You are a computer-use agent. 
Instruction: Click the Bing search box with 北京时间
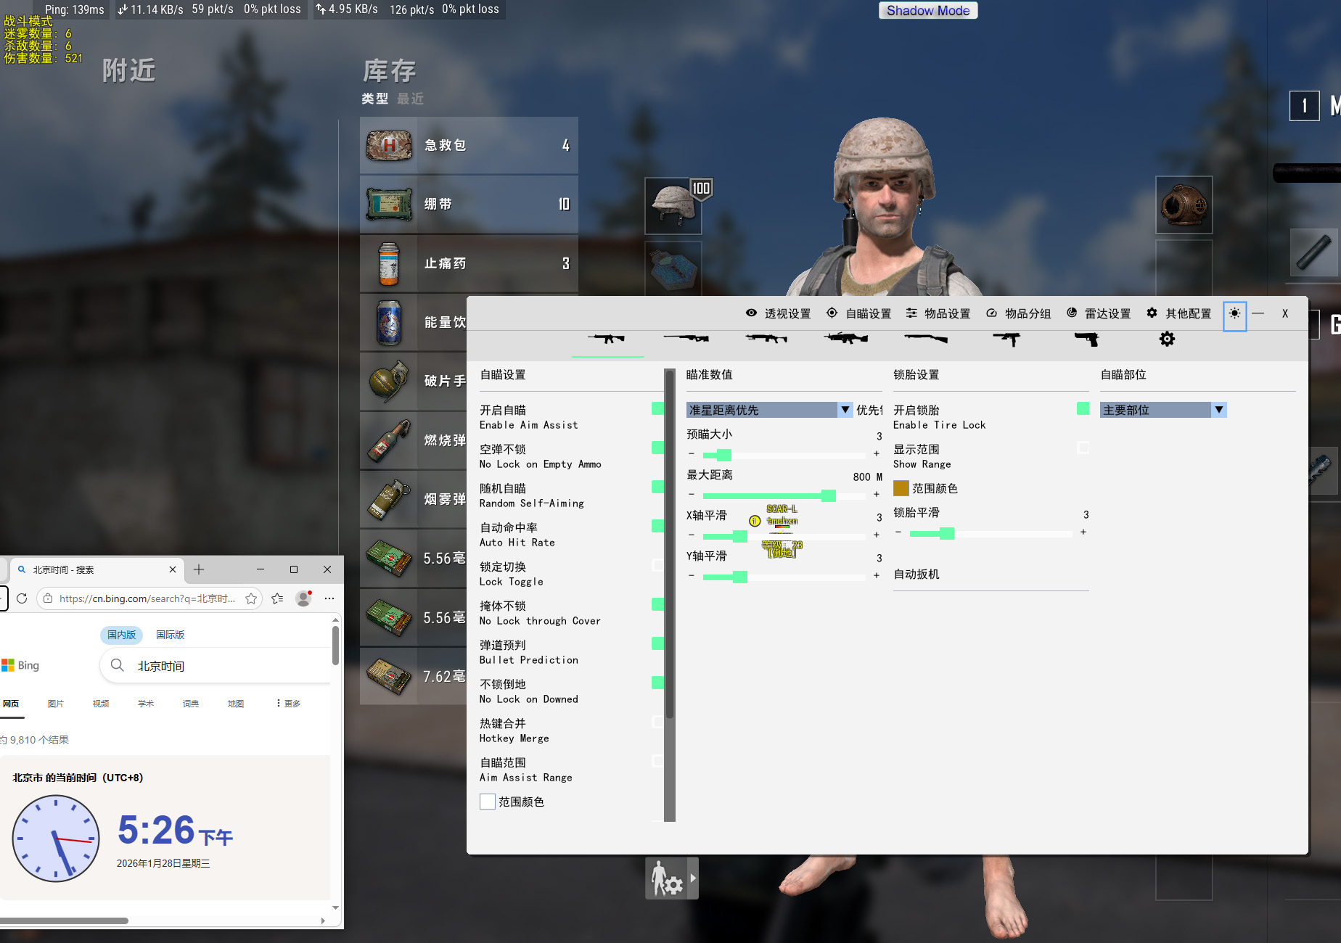(x=218, y=666)
